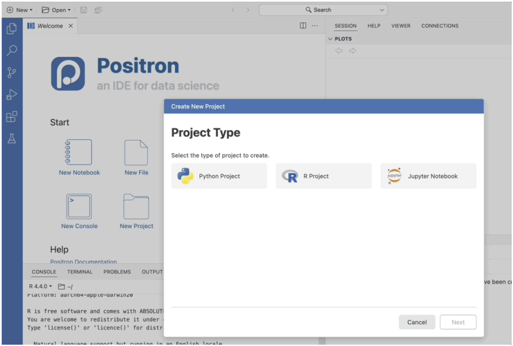Split the editor with the layout icon
Screen dimensions: 513x346
[x=303, y=26]
